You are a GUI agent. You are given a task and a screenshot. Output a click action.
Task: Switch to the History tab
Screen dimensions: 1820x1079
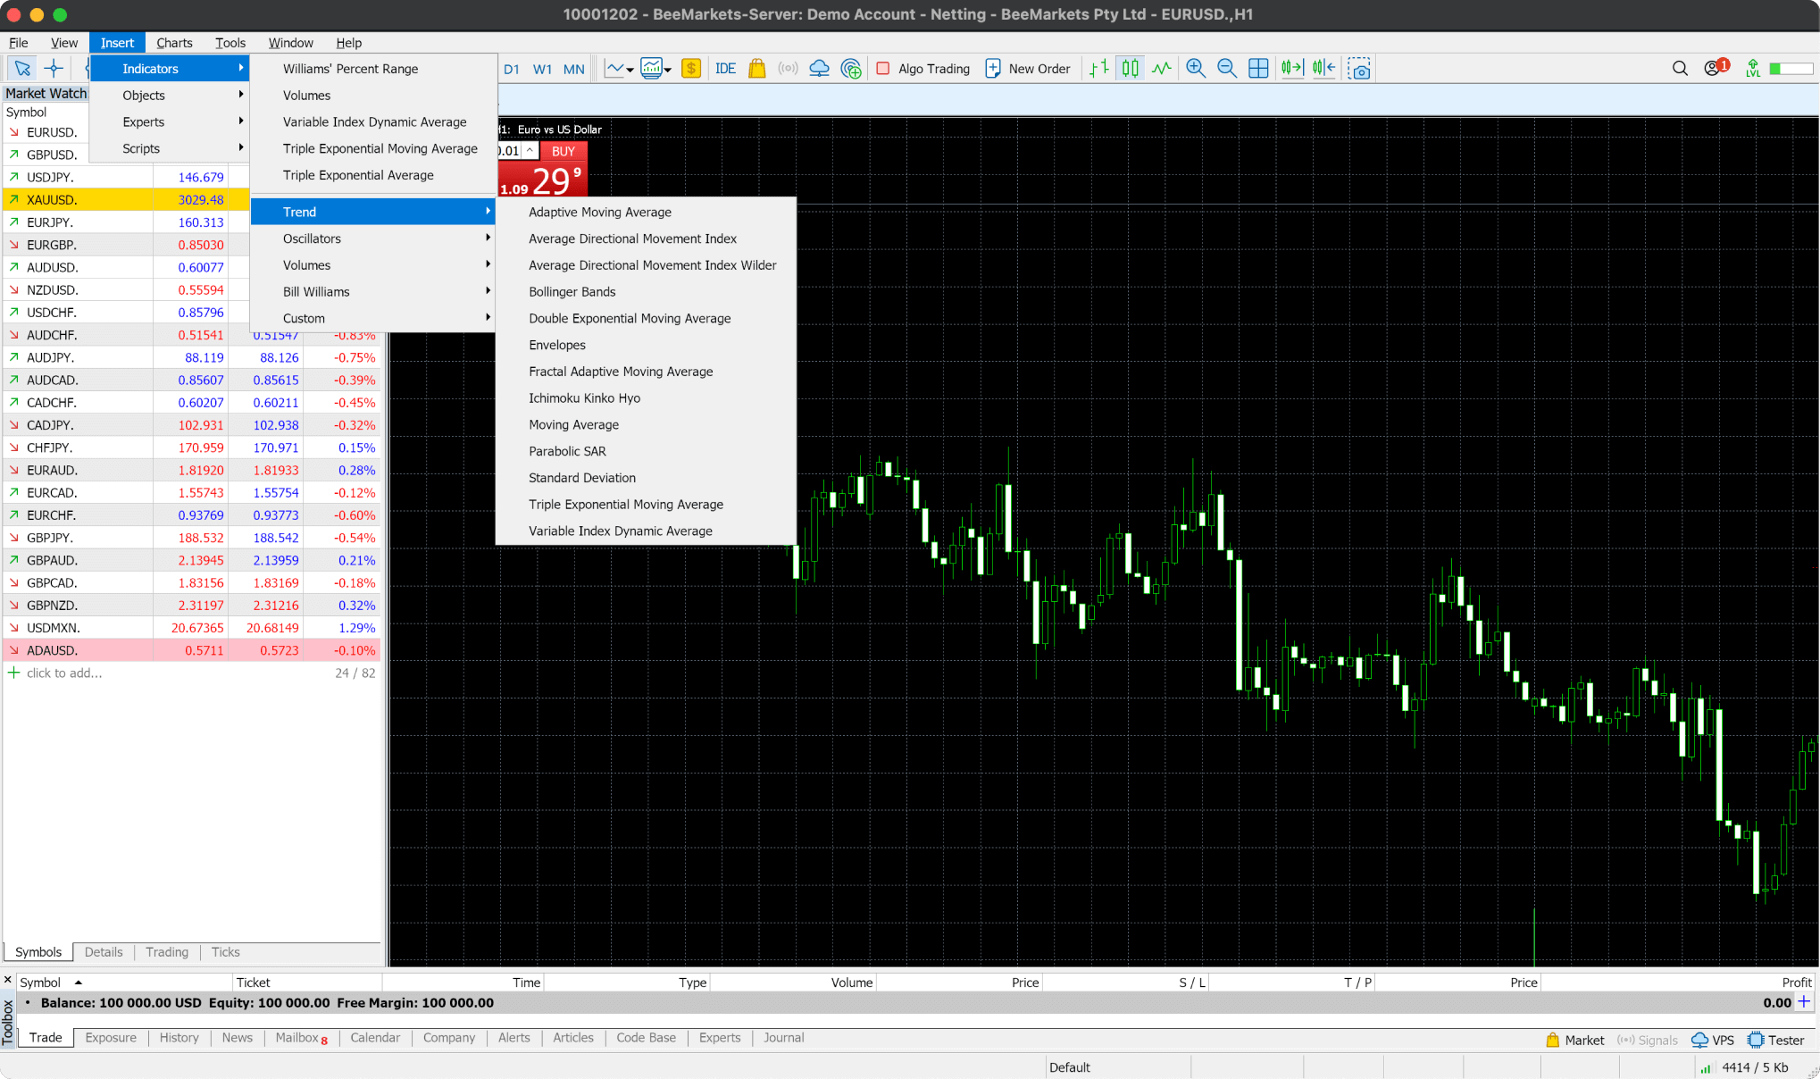179,1037
